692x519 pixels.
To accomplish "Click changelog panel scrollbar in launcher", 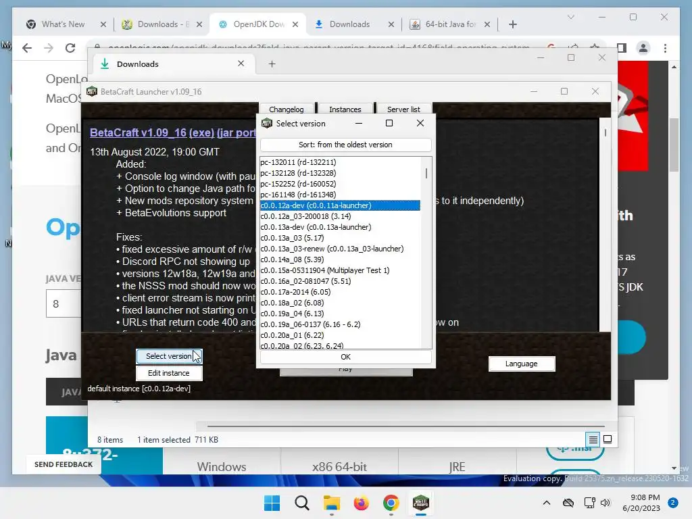I will tap(605, 132).
